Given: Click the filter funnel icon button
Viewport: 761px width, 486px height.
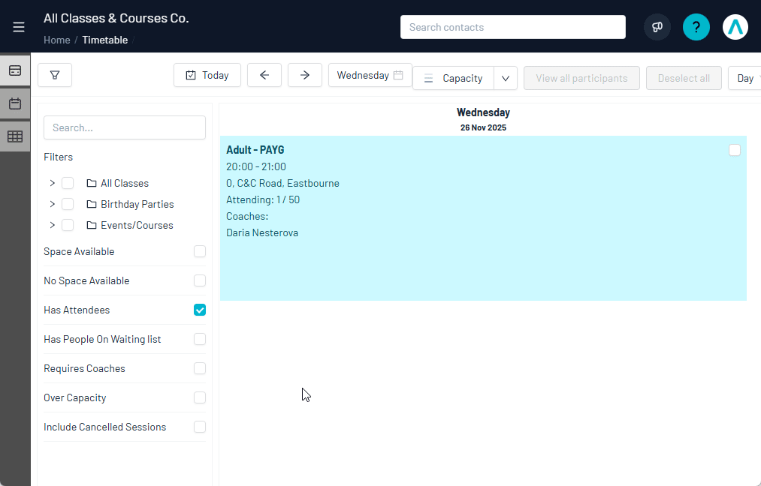Looking at the screenshot, I should (x=55, y=75).
